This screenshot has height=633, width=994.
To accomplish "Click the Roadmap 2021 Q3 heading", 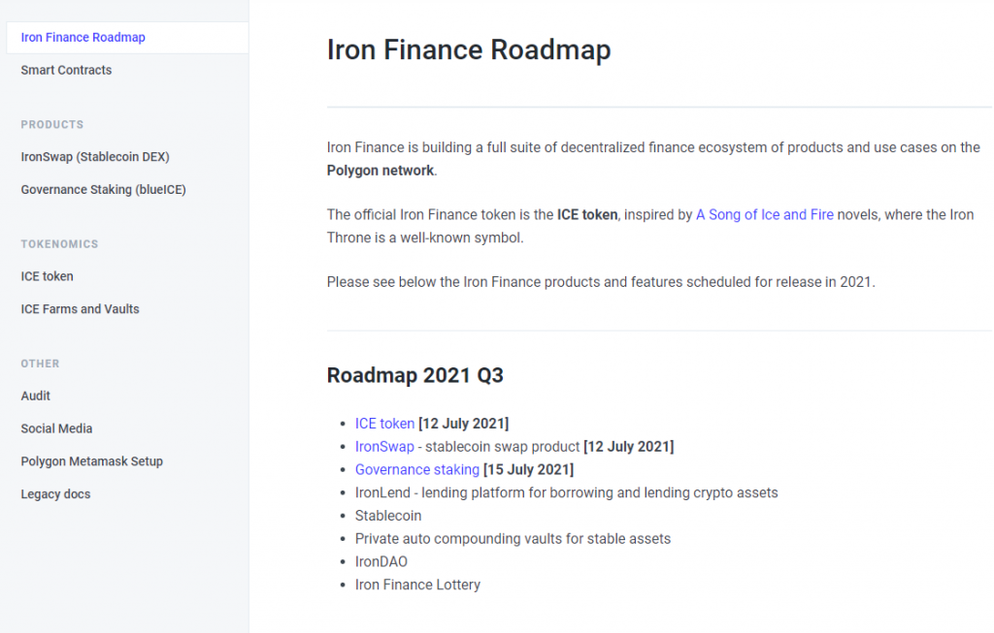I will point(414,375).
